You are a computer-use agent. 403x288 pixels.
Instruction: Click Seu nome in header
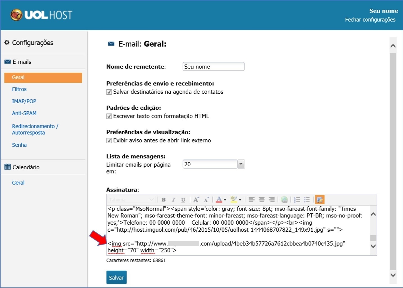pyautogui.click(x=384, y=11)
